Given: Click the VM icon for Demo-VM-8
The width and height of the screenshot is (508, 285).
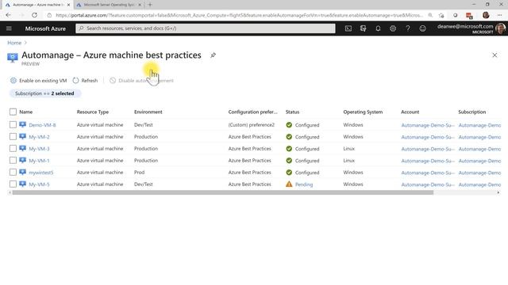Looking at the screenshot, I should 22,124.
